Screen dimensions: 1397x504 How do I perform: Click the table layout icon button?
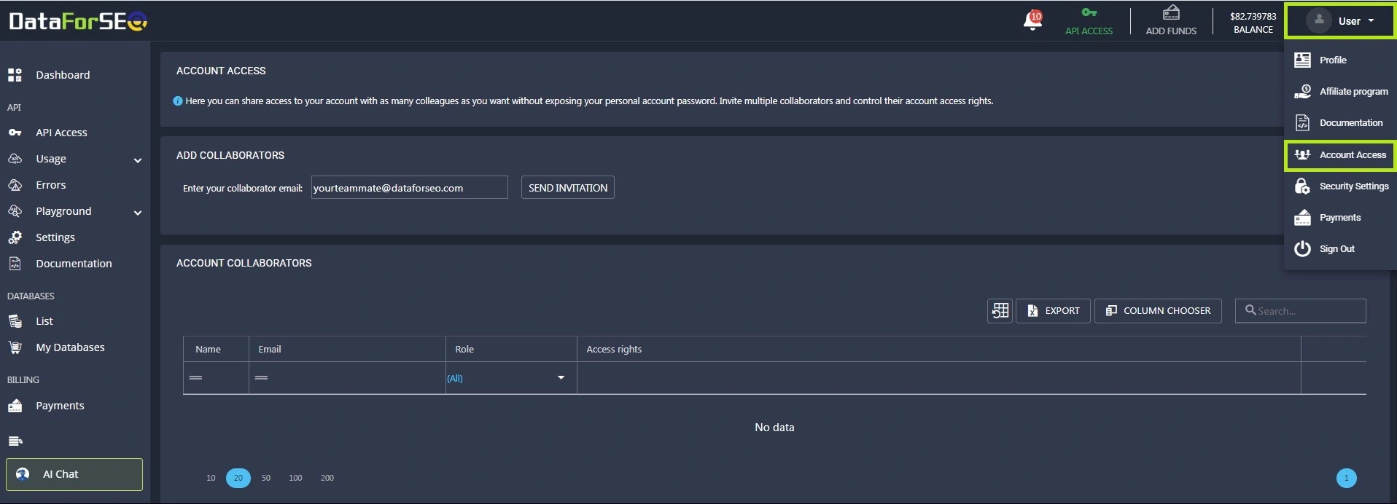(x=1000, y=311)
